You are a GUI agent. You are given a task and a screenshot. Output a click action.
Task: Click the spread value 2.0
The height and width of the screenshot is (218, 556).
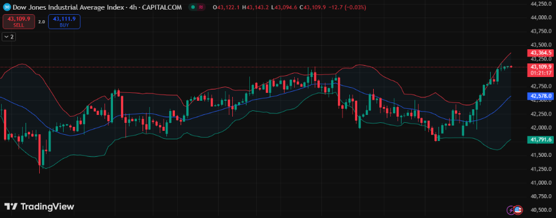[41, 22]
